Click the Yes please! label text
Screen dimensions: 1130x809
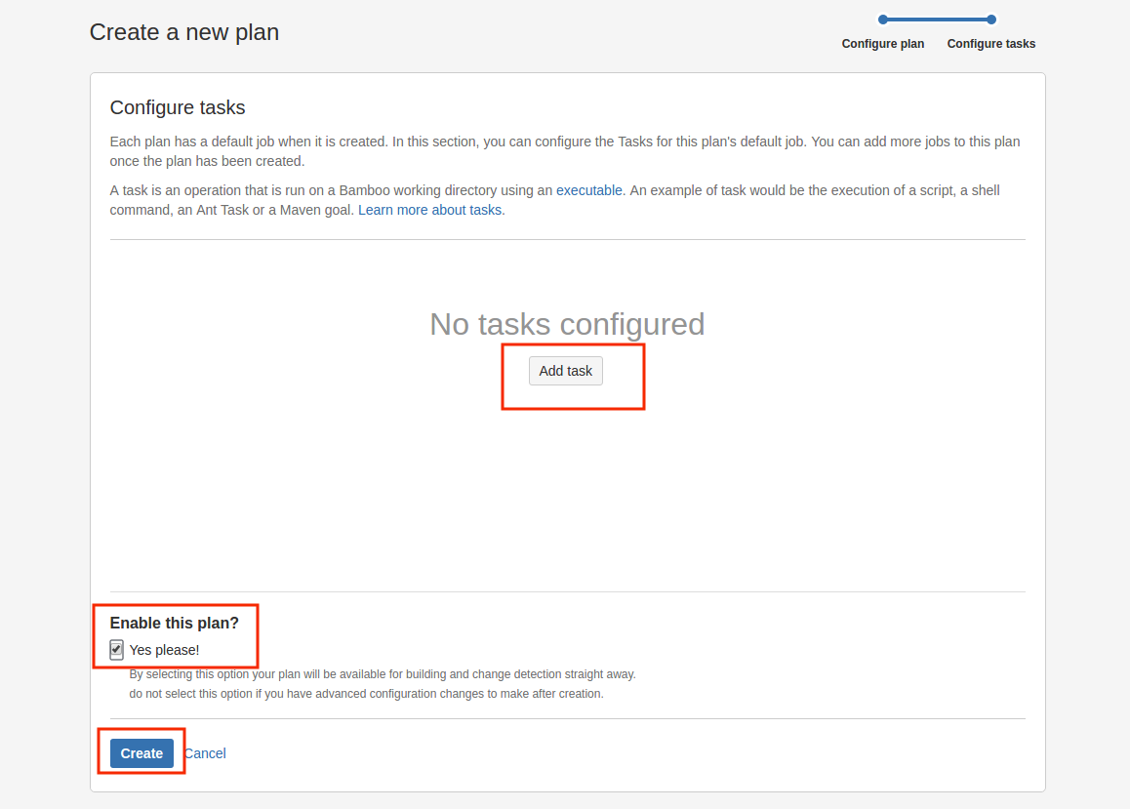[x=164, y=650]
